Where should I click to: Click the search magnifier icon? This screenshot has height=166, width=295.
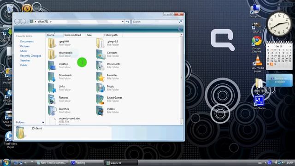[180, 22]
